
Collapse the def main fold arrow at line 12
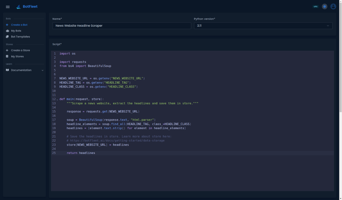pyautogui.click(x=57, y=99)
